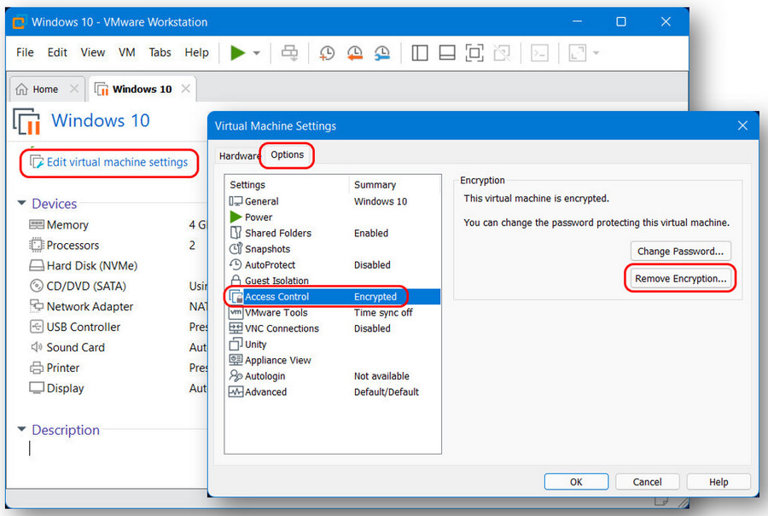The width and height of the screenshot is (768, 516).
Task: Open the Tabs menu
Action: [160, 52]
